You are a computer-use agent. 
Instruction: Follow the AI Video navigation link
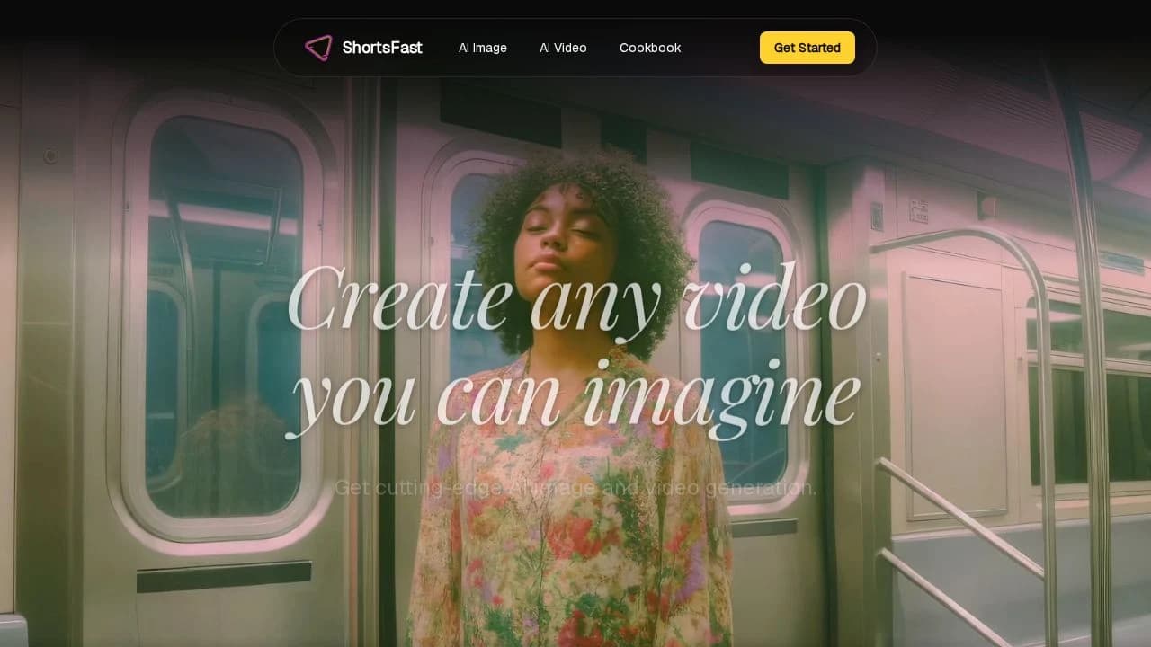(x=562, y=48)
